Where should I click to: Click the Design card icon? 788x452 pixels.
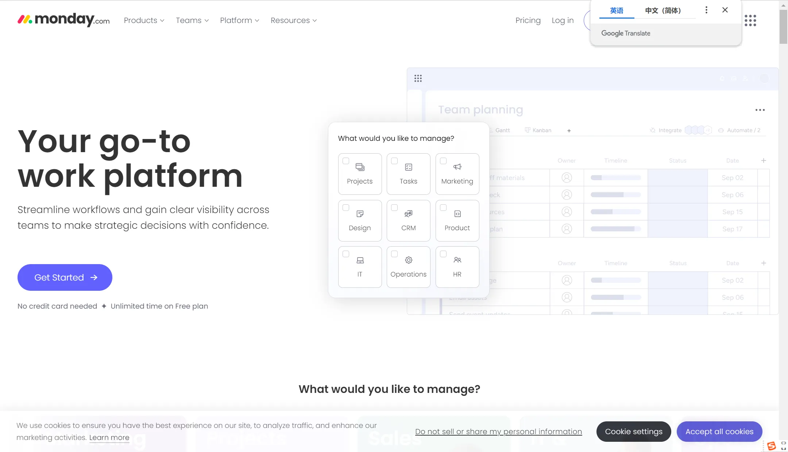(360, 214)
